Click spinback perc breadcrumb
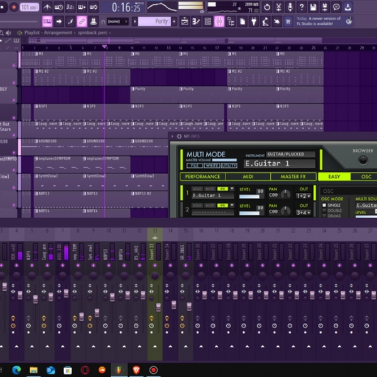 [x=92, y=33]
